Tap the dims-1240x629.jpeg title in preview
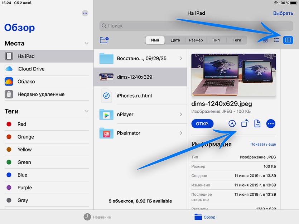The width and height of the screenshot is (299, 224). [x=222, y=104]
